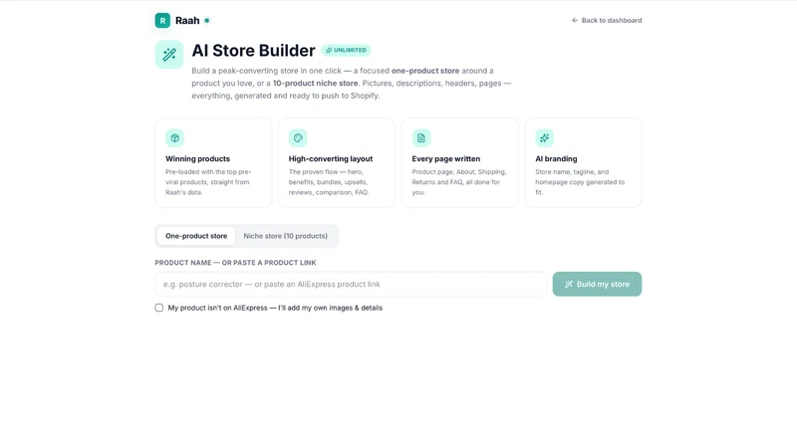This screenshot has height=448, width=797.
Task: Click the green status dot beside Raah
Action: pyautogui.click(x=207, y=20)
